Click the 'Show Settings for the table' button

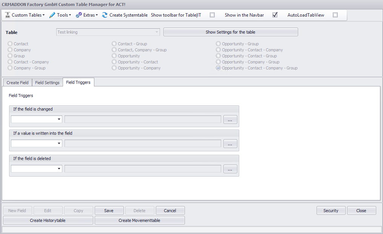tap(230, 32)
